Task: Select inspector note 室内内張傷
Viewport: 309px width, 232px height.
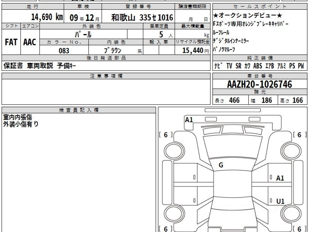Action: [x=17, y=118]
